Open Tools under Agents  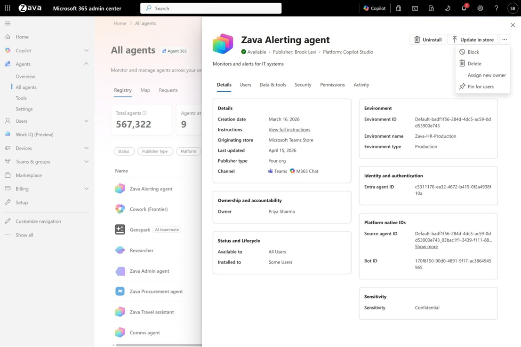coord(21,98)
